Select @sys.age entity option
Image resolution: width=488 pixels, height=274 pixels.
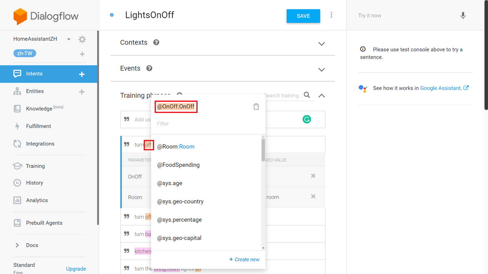coord(206,183)
